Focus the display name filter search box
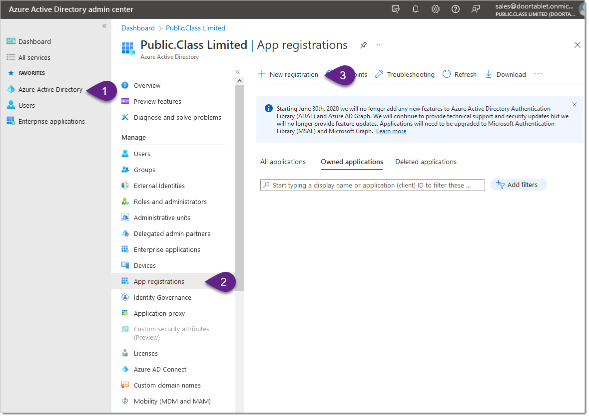The image size is (589, 417). [372, 185]
